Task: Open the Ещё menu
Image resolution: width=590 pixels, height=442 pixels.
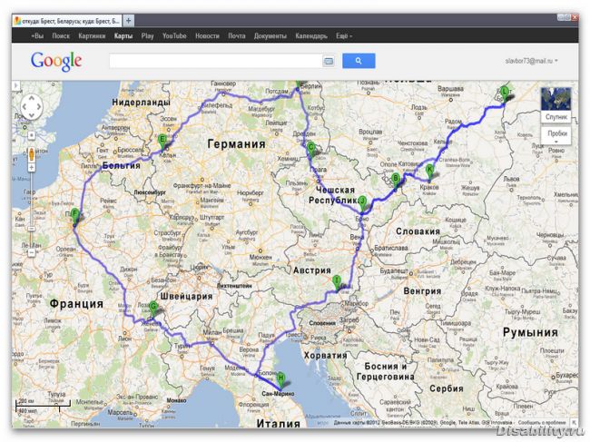Action: pyautogui.click(x=344, y=36)
